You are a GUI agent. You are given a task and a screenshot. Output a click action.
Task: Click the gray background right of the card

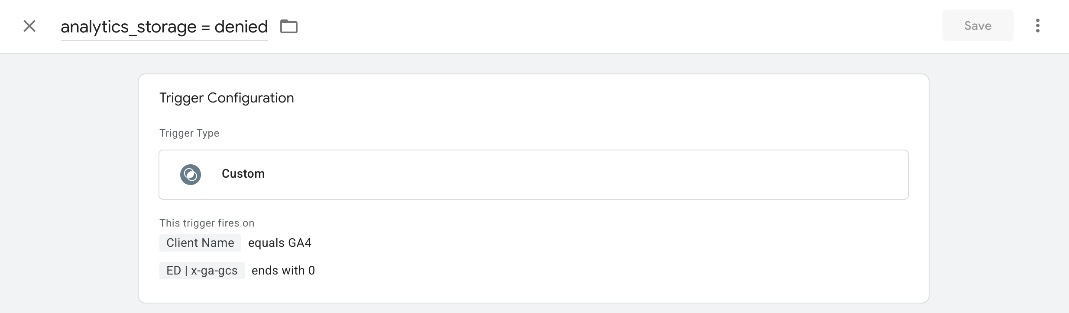click(996, 182)
